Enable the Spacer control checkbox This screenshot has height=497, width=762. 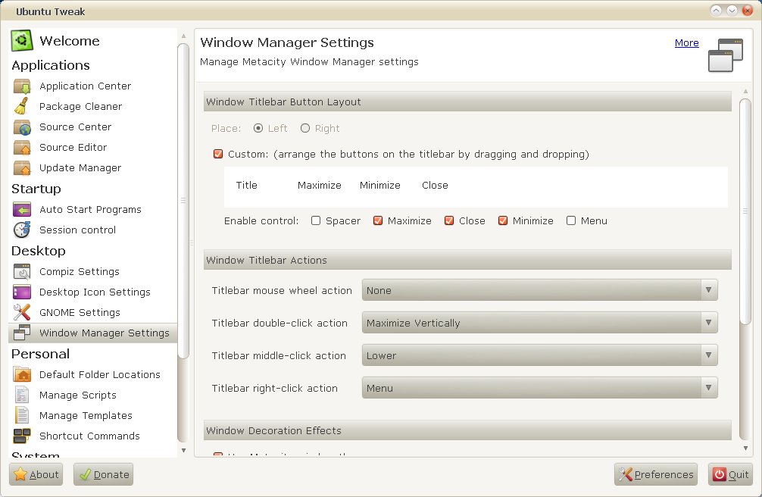(316, 220)
